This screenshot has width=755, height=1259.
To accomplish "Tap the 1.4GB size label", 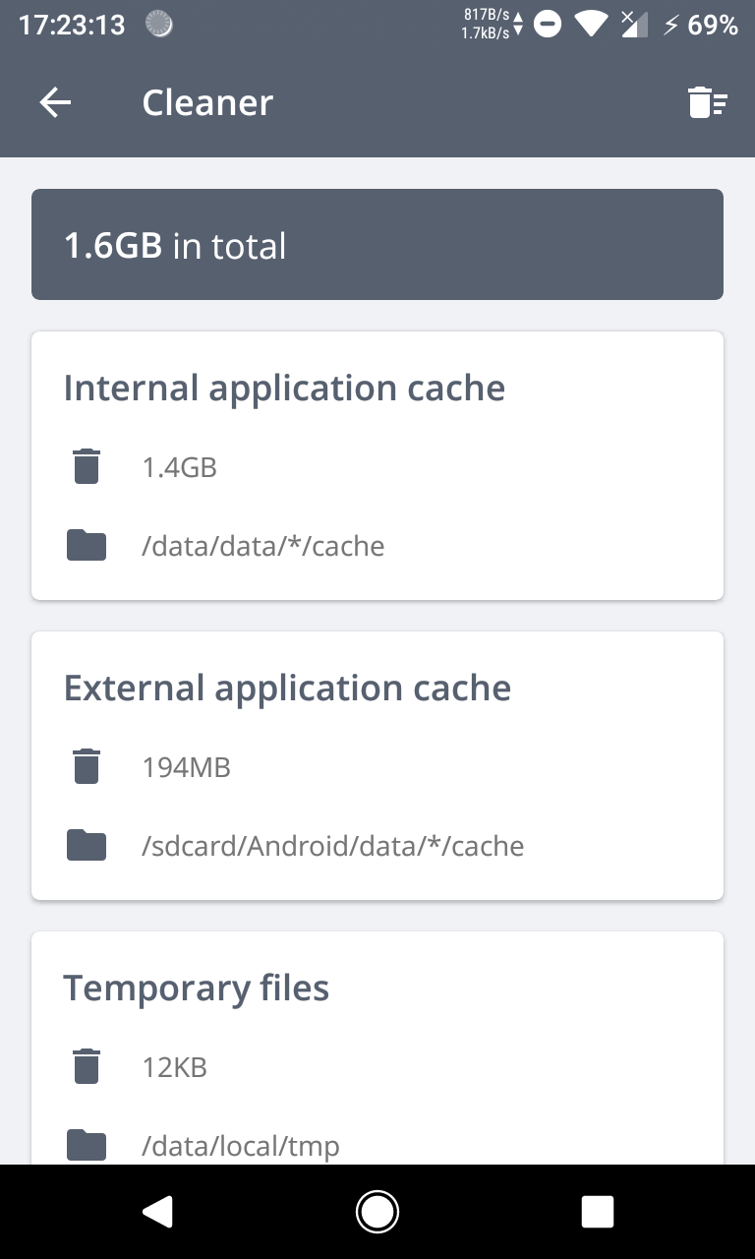I will click(x=180, y=467).
